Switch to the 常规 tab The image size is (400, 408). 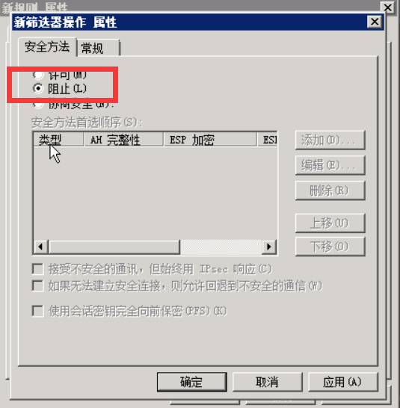point(98,48)
